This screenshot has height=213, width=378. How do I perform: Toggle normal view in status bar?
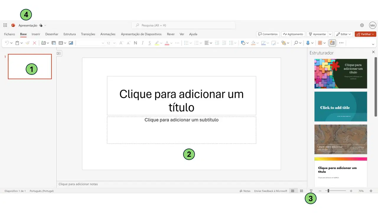[x=293, y=191]
